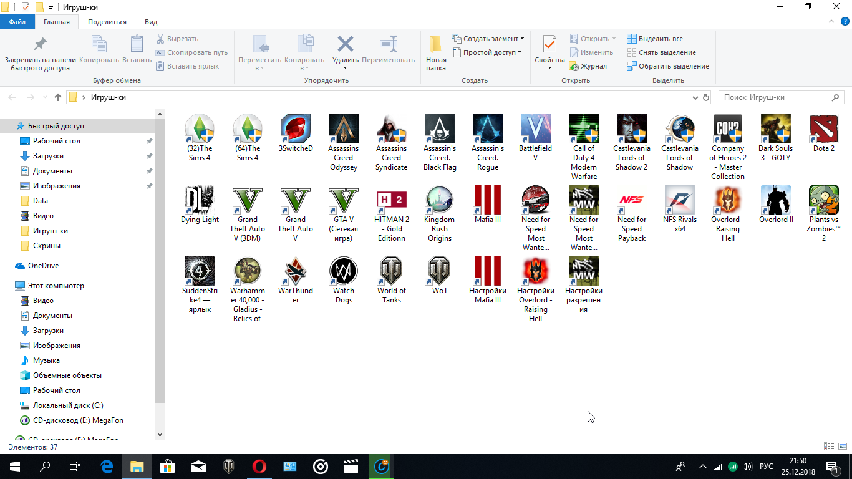The image size is (852, 479).
Task: Select the WarThunder shortcut
Action: (296, 280)
